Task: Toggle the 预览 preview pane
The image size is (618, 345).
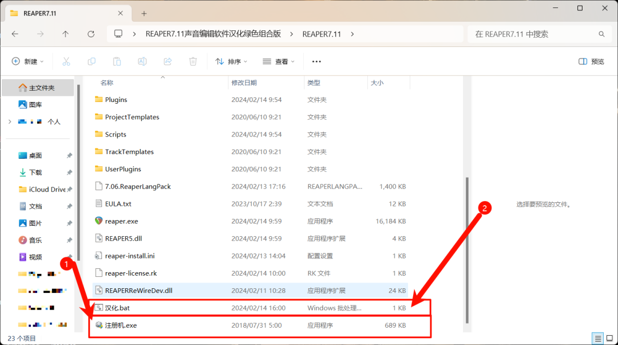Action: coord(591,61)
